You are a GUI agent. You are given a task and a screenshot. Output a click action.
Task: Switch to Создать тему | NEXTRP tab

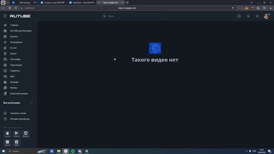point(53,3)
